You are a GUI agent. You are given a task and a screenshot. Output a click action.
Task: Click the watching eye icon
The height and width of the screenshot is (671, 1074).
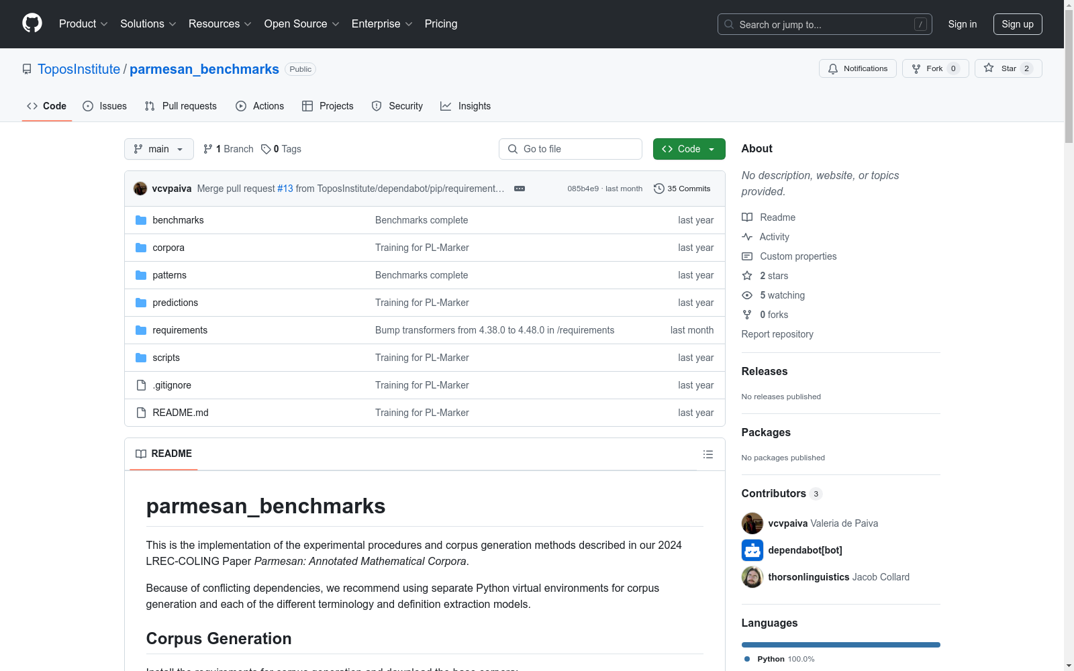[747, 295]
